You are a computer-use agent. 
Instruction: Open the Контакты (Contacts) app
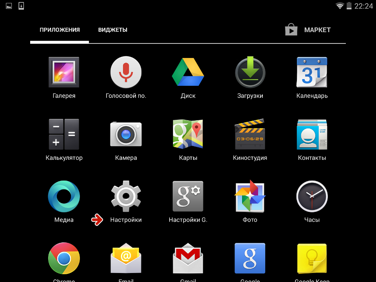pos(312,134)
